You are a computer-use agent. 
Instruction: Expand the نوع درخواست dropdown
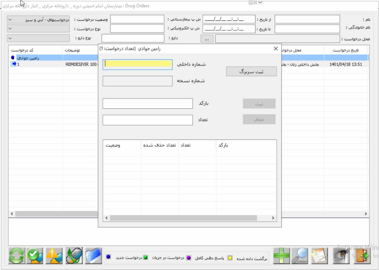coord(38,29)
